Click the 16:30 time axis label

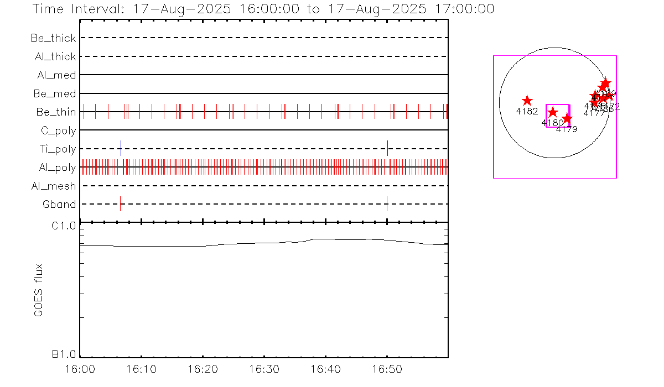click(x=264, y=369)
